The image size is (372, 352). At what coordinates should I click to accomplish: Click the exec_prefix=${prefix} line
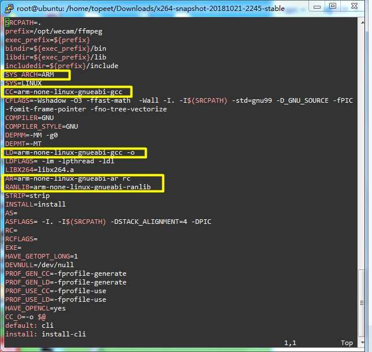[x=48, y=40]
